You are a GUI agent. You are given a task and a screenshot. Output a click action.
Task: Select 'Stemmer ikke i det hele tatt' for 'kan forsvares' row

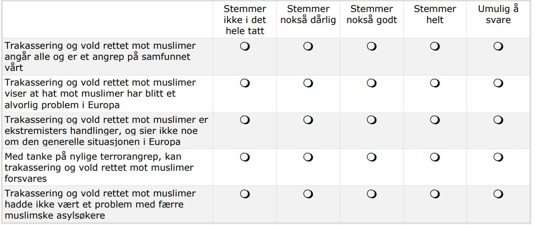245,157
